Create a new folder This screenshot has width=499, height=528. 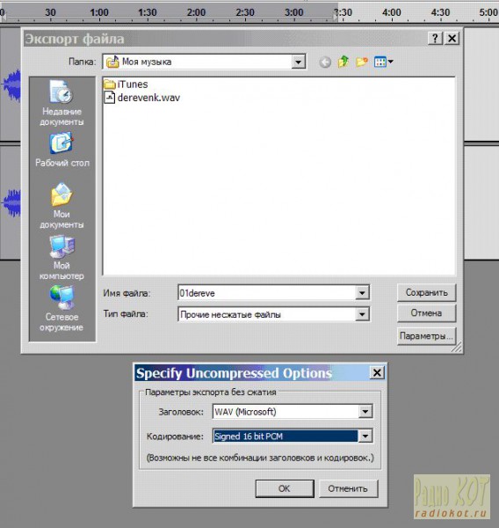point(361,62)
